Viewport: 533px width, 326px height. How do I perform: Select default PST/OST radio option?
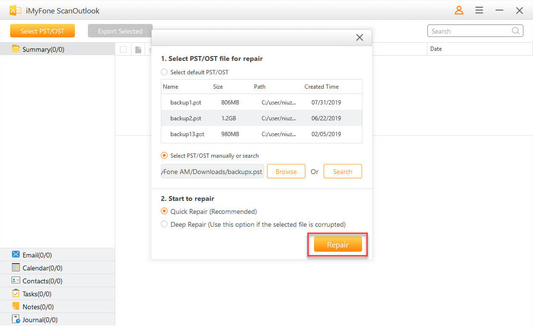click(x=164, y=72)
